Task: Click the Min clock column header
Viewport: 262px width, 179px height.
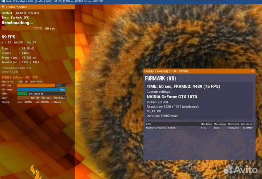Action: 246,124
